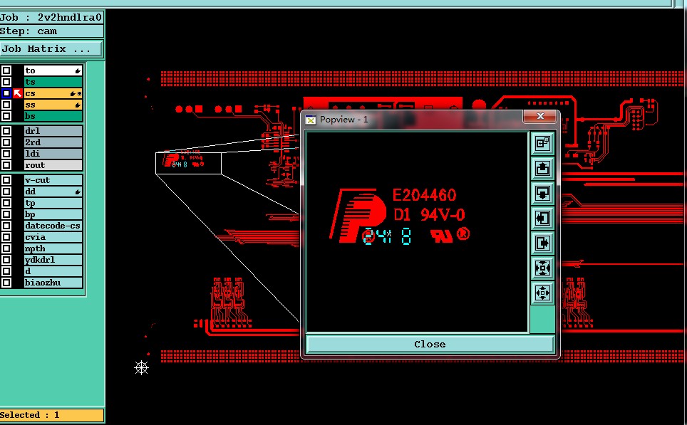
Task: Click the inward-arrows zoom icon in Popview
Action: click(x=542, y=268)
